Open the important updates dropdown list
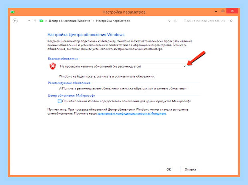 [123, 66]
